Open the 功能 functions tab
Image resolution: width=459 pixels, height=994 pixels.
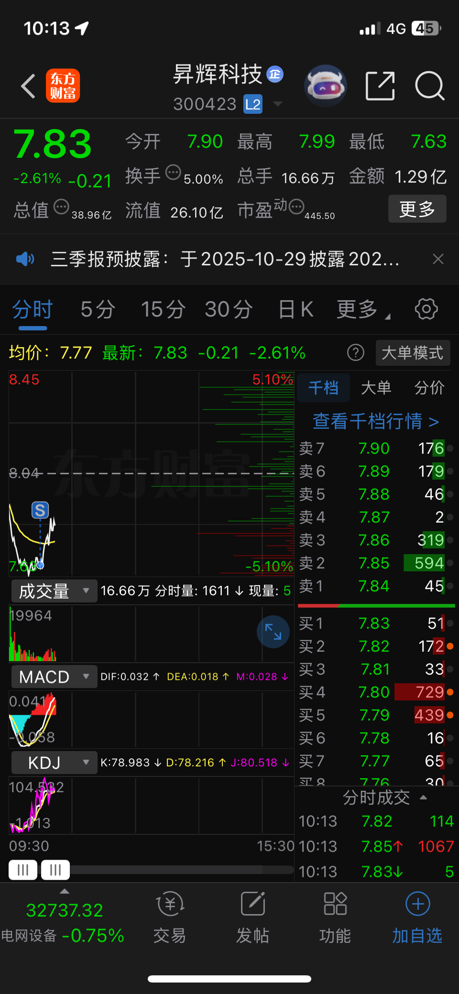click(x=335, y=917)
